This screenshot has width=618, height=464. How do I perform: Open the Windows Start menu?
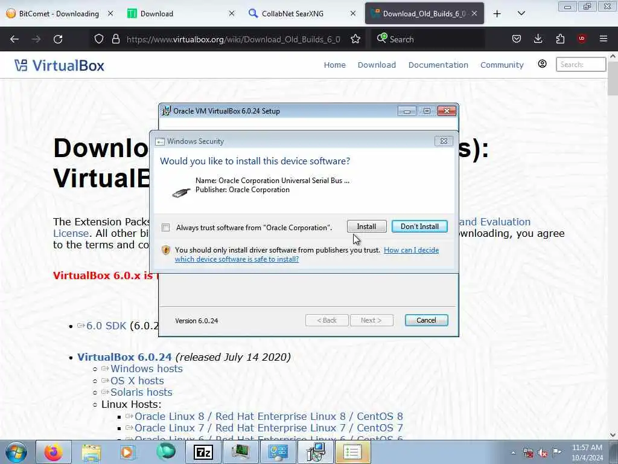coord(16,452)
